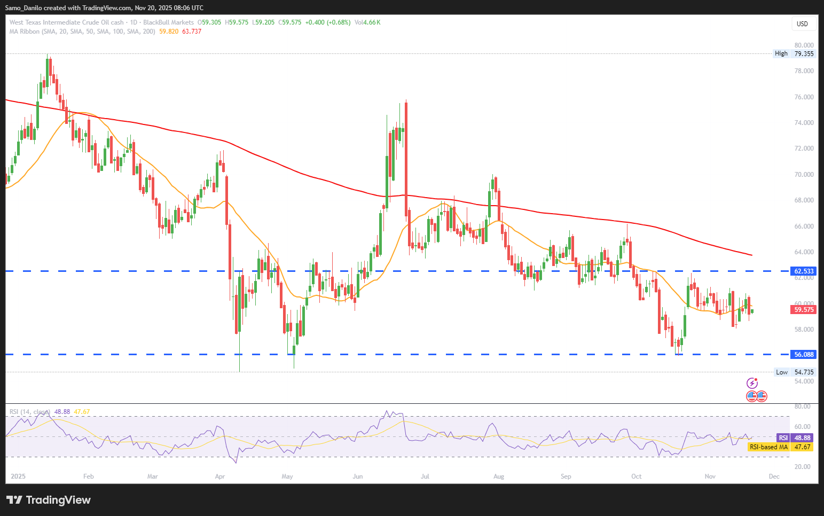
Task: Open the left US flag economic event
Action: [751, 396]
